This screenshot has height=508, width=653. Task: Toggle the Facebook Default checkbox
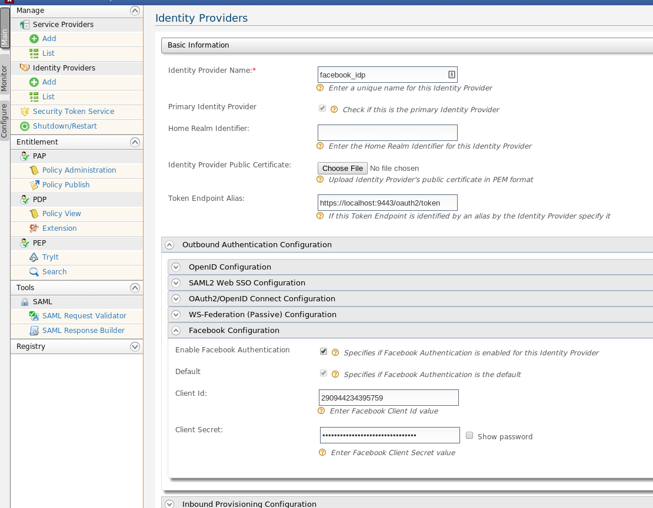click(324, 374)
